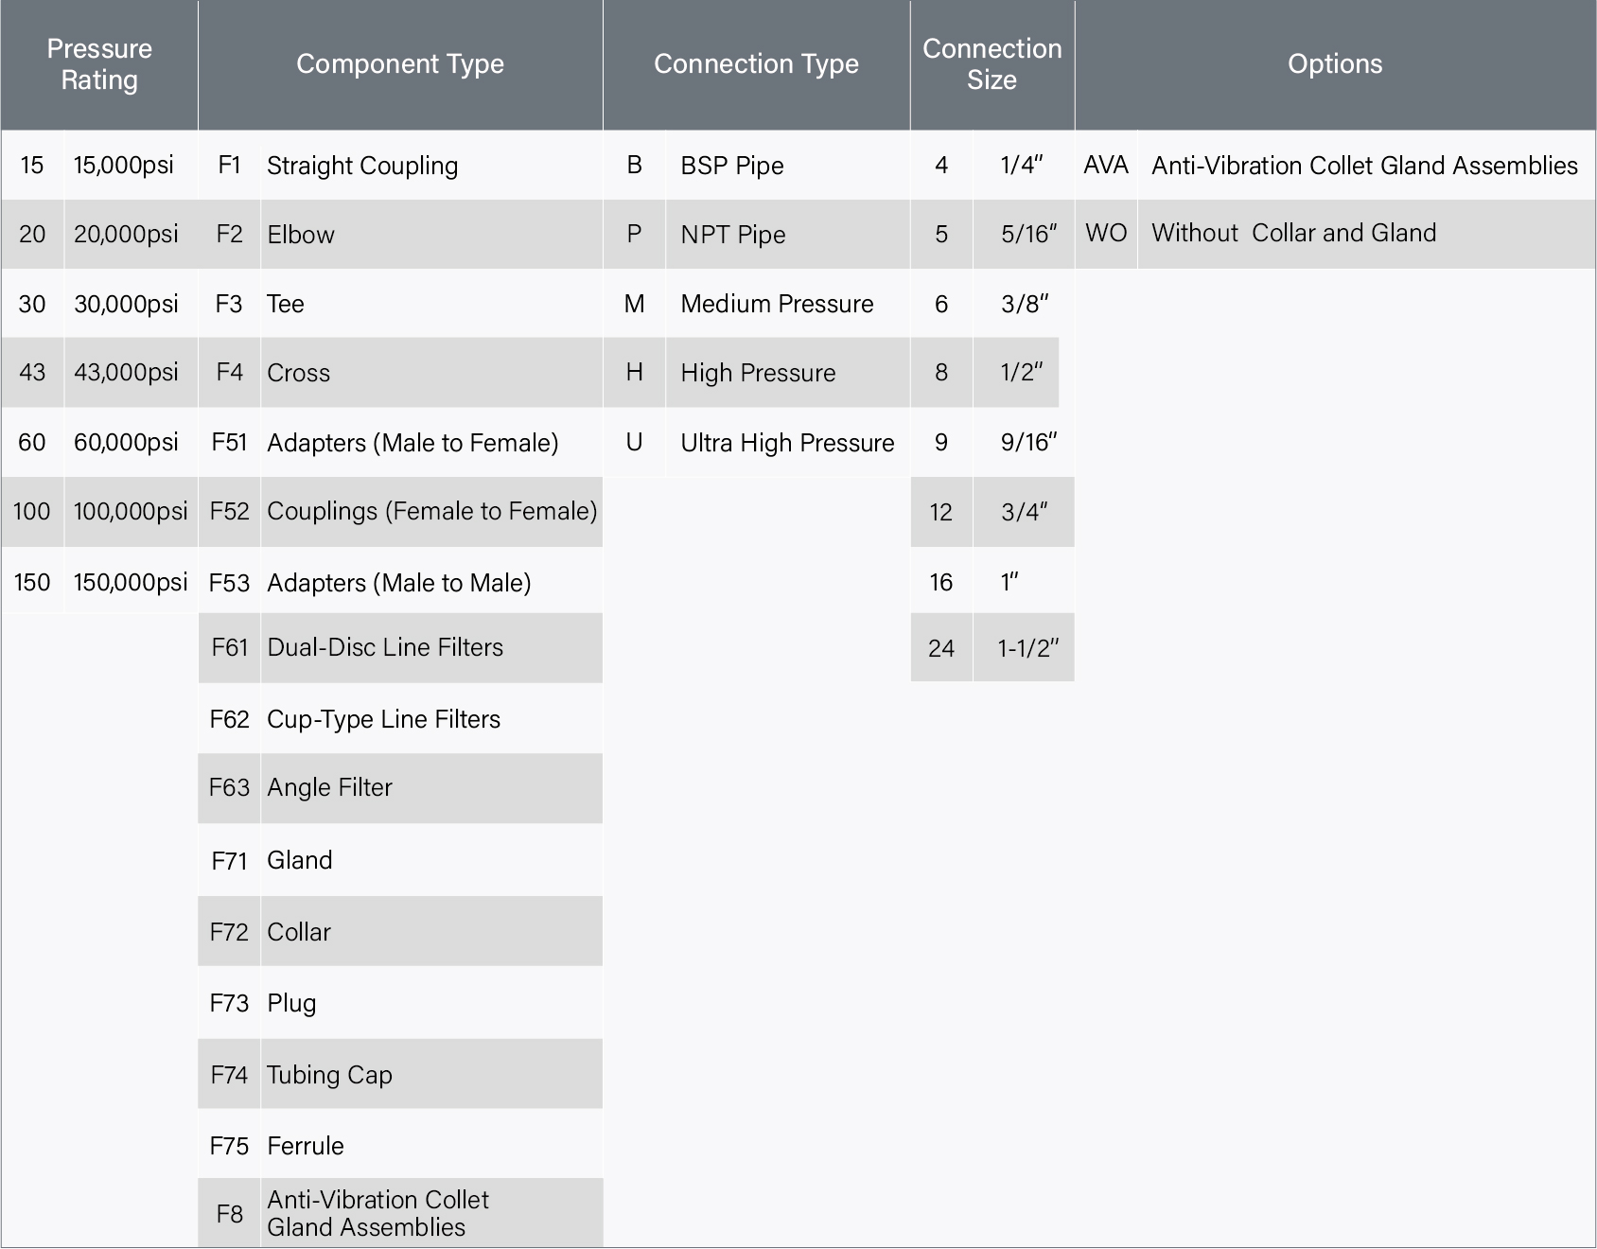Click the Component Type column header
The height and width of the screenshot is (1249, 1597).
coord(399,64)
